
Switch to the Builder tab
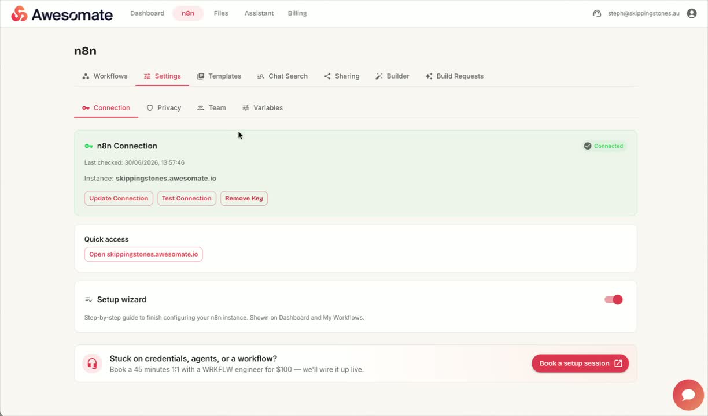[392, 76]
